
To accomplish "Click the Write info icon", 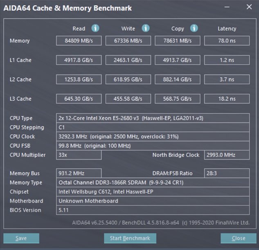I will [146, 28].
